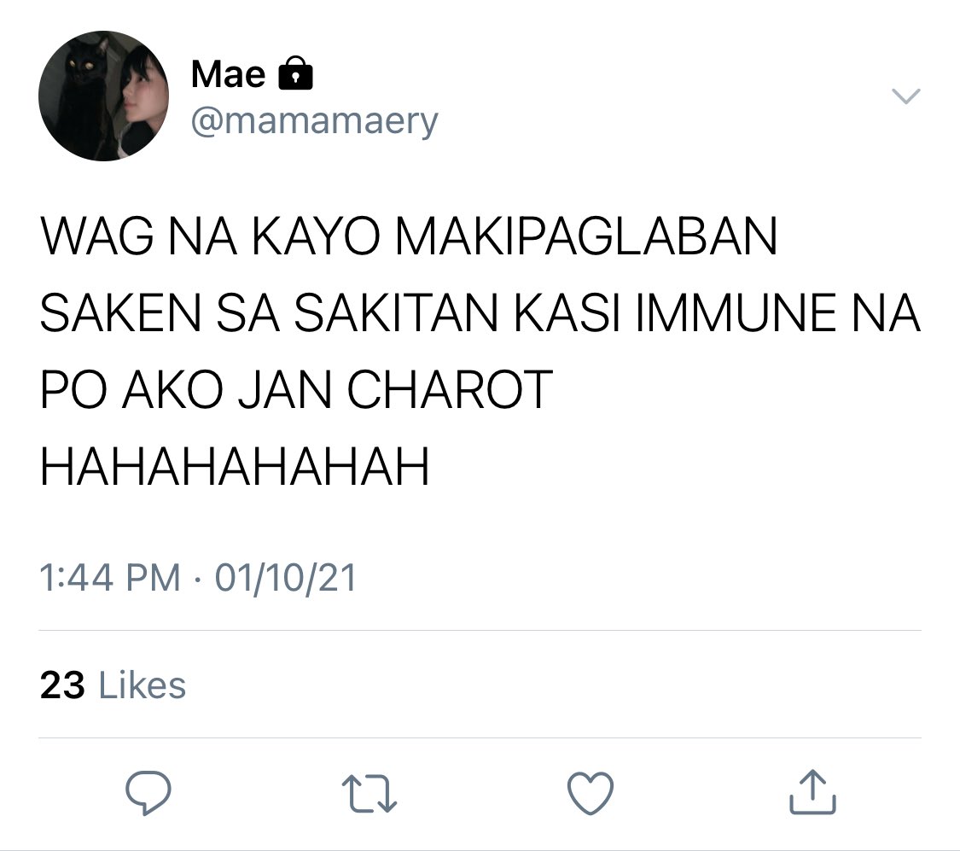Open the share upload icon

tap(812, 792)
